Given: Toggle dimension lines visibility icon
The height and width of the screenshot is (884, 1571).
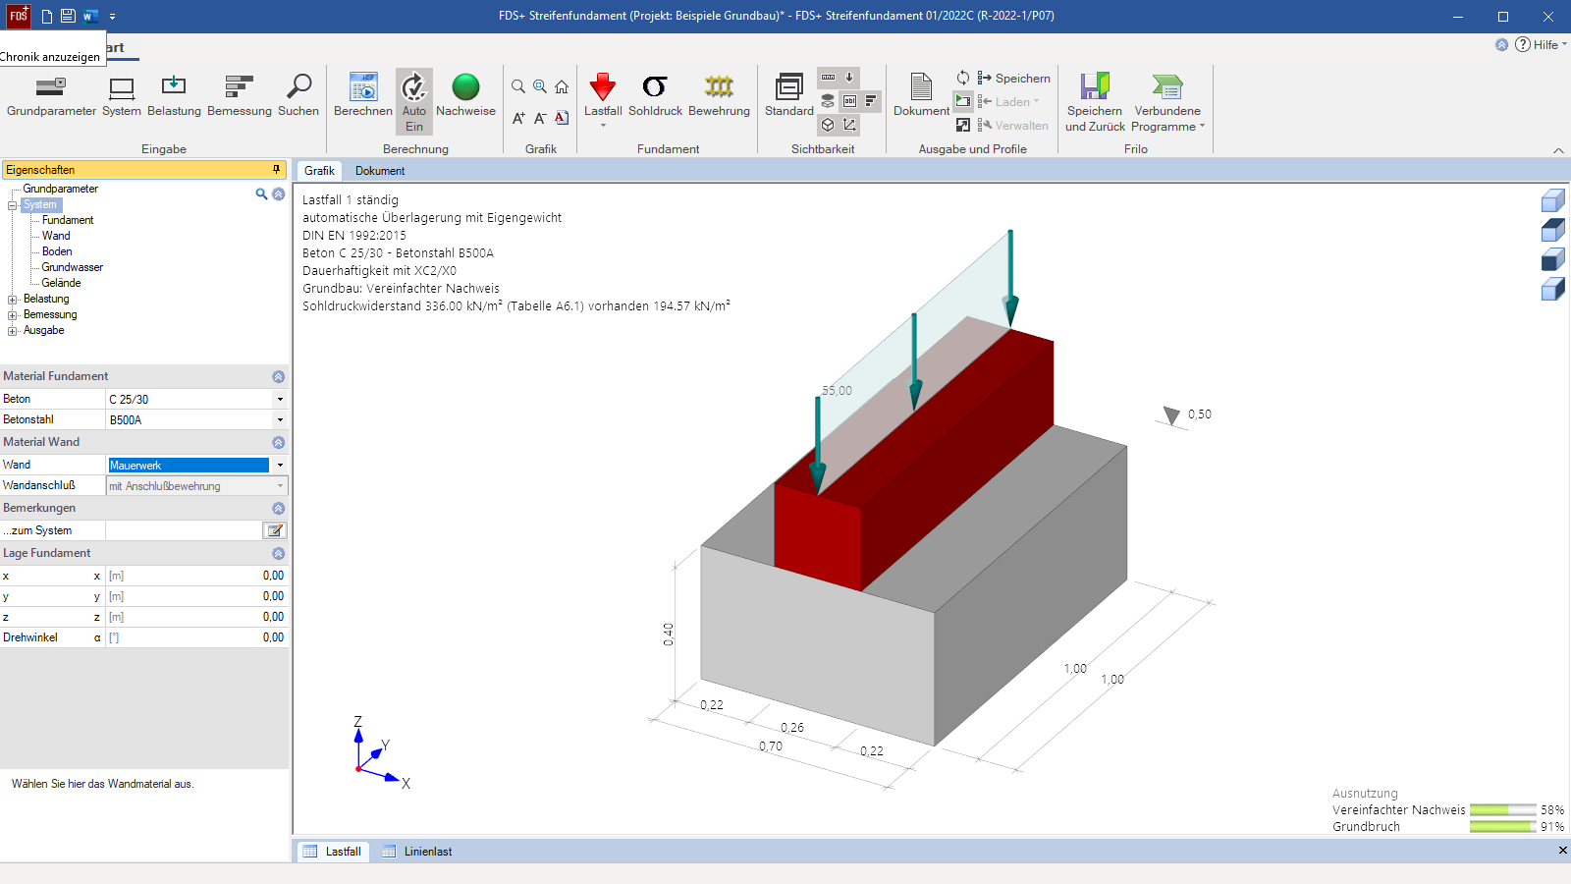Looking at the screenshot, I should 828,78.
